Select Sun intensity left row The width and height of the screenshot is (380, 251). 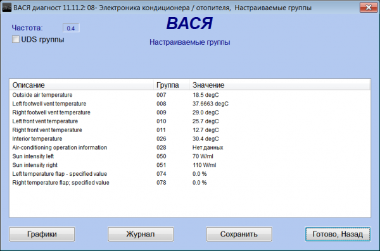(190, 156)
